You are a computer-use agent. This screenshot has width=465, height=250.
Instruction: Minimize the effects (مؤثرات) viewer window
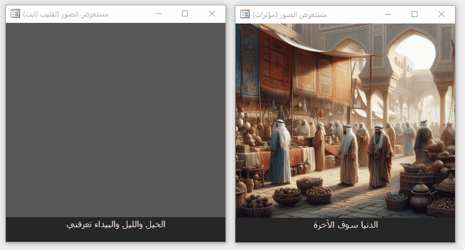[x=388, y=14]
